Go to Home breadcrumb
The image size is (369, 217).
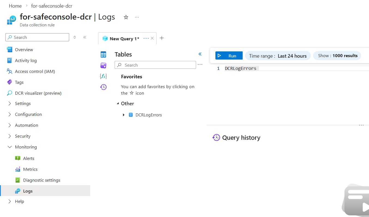tap(15, 6)
